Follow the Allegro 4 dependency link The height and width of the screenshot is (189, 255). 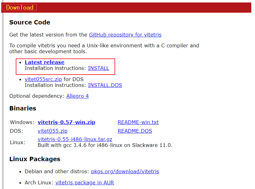[77, 96]
